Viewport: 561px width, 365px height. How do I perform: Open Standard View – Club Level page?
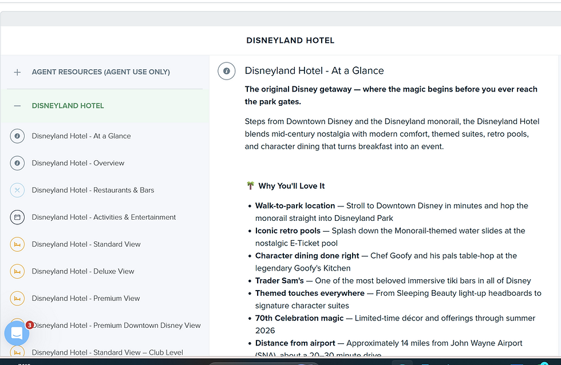pos(108,352)
